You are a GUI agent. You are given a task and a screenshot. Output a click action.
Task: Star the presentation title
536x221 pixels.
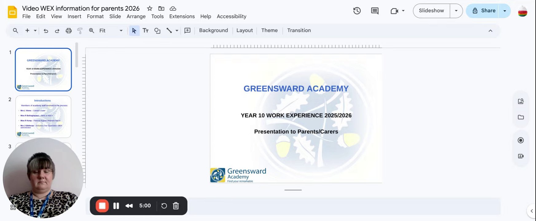tap(150, 9)
